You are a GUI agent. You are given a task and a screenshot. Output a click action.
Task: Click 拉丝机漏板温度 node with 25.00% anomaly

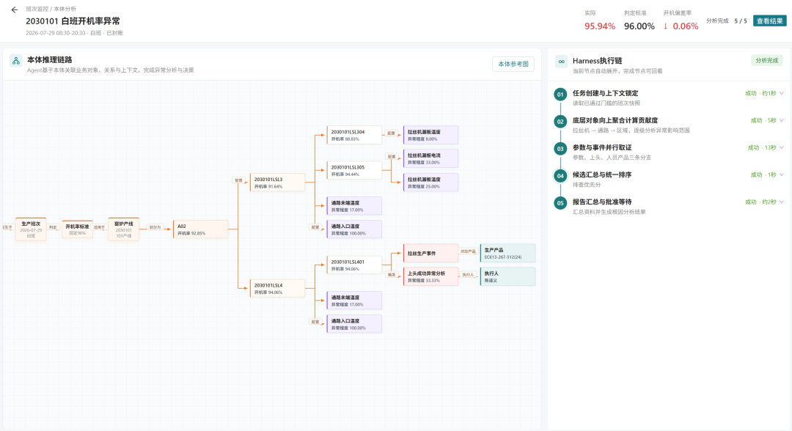tap(431, 183)
